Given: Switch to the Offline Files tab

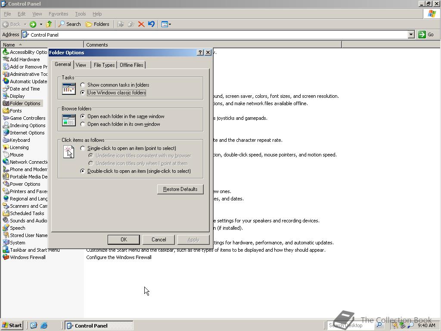Looking at the screenshot, I should pyautogui.click(x=131, y=65).
